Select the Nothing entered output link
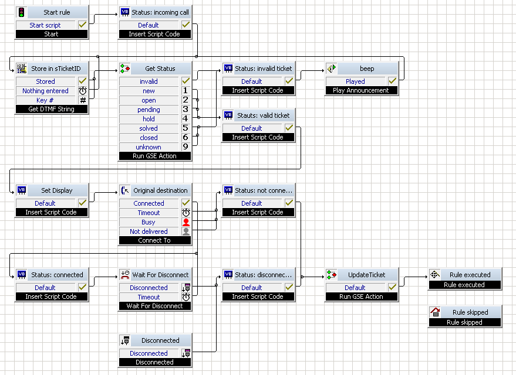 pyautogui.click(x=45, y=91)
